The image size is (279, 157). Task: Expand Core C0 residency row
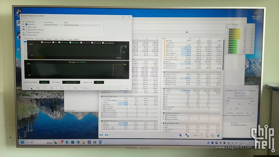(164, 78)
